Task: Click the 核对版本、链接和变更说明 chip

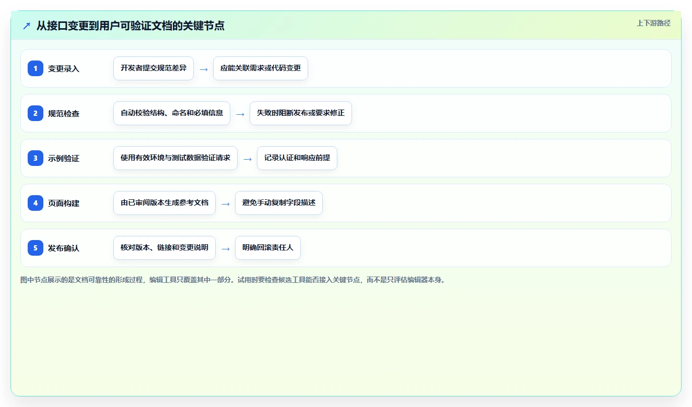Action: [x=165, y=248]
